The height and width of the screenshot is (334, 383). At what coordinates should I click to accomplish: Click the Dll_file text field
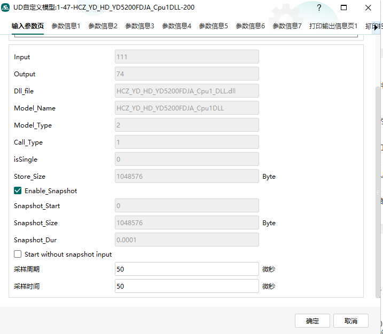click(187, 91)
